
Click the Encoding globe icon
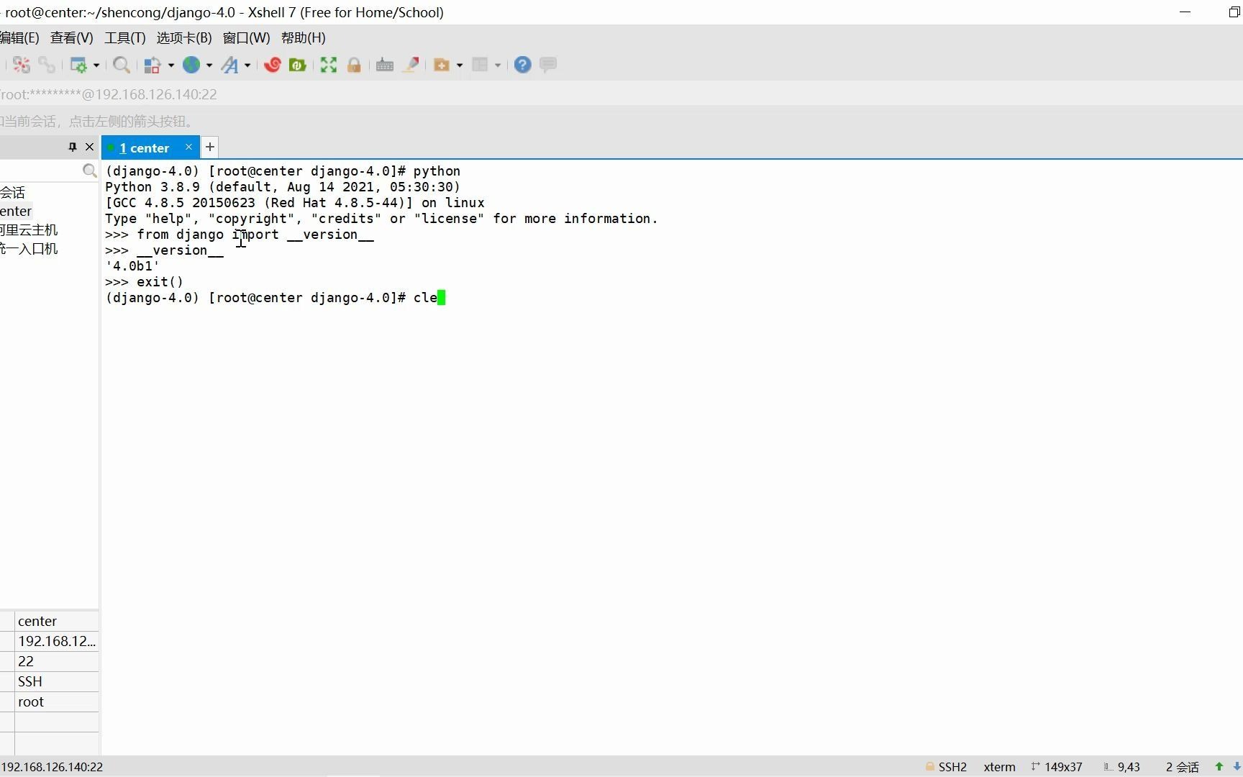tap(191, 65)
